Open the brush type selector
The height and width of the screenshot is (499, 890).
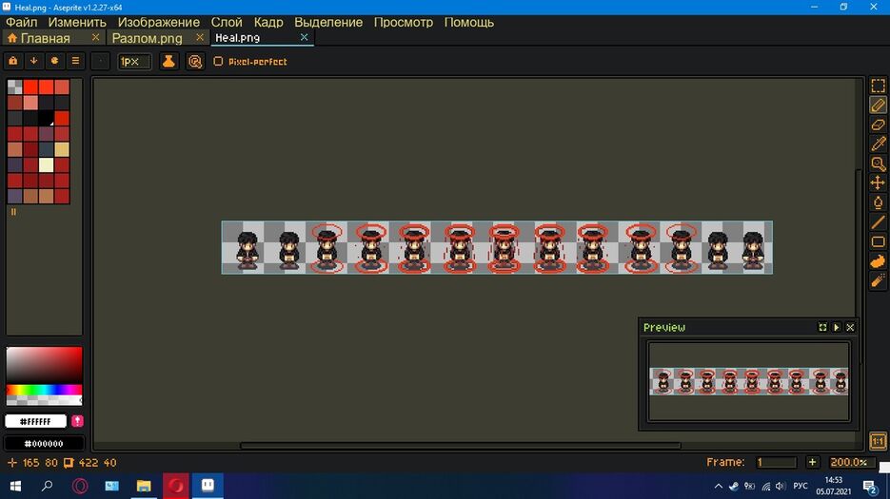click(x=101, y=61)
